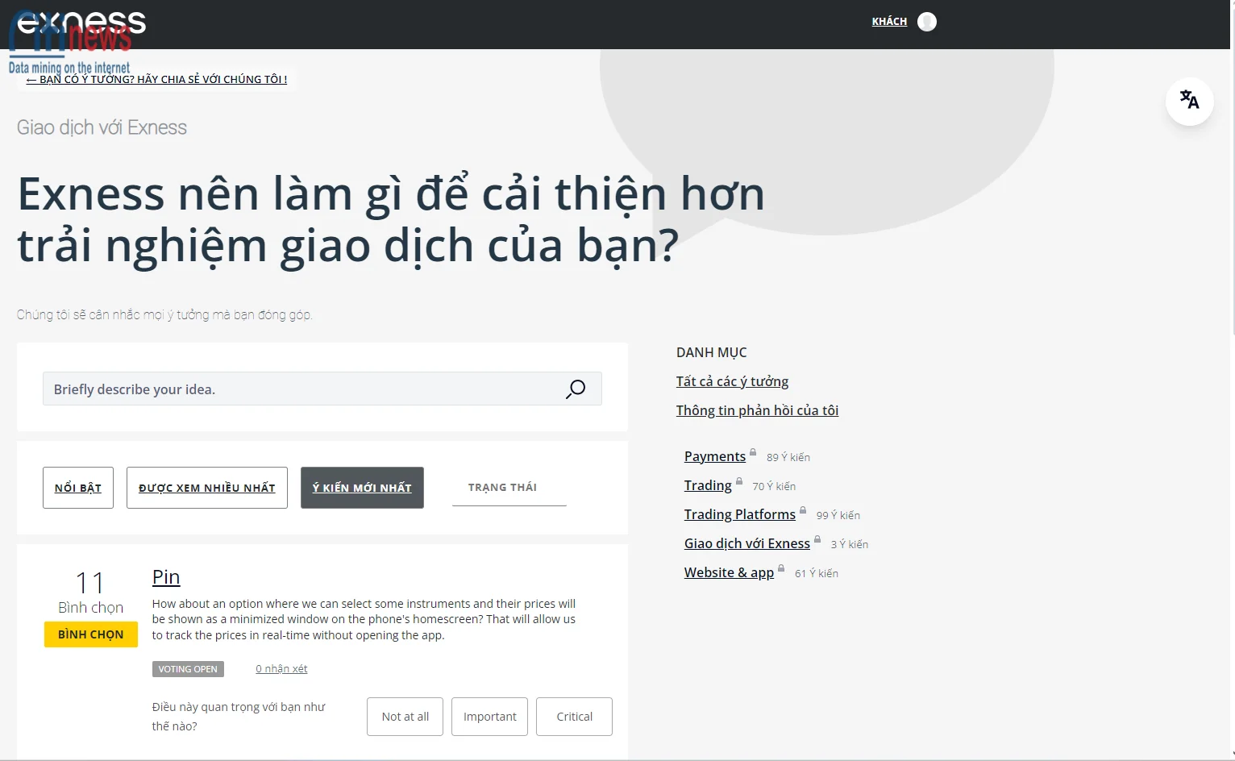Click '89 Ý kiến' count text
1235x761 pixels.
pos(788,457)
